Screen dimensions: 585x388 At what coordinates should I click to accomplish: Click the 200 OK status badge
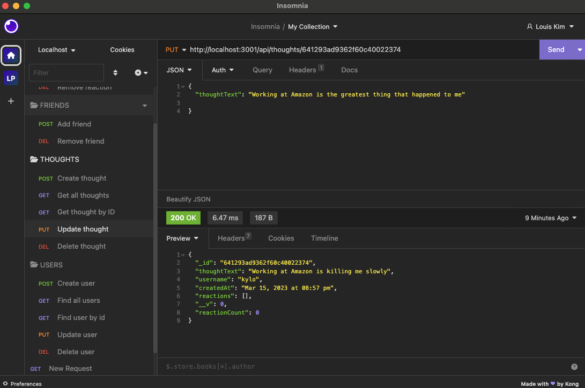(x=183, y=218)
